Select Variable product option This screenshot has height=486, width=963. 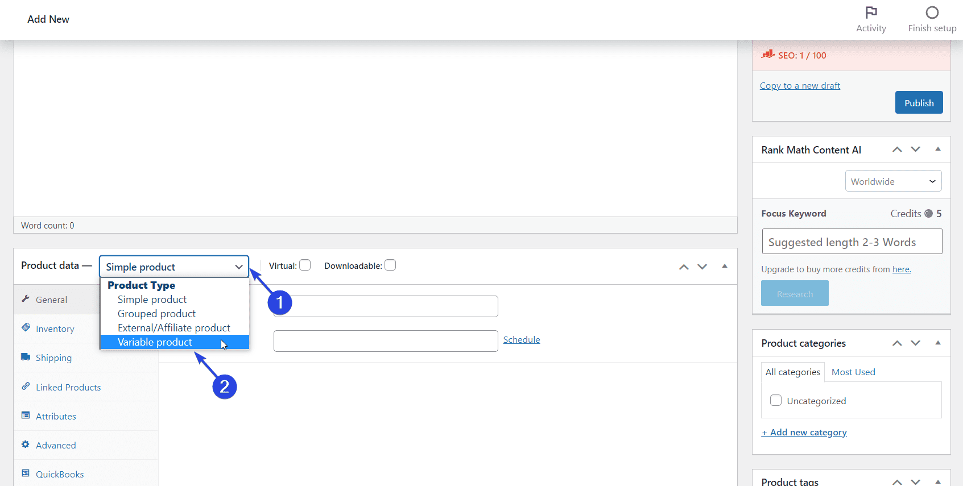(x=175, y=342)
